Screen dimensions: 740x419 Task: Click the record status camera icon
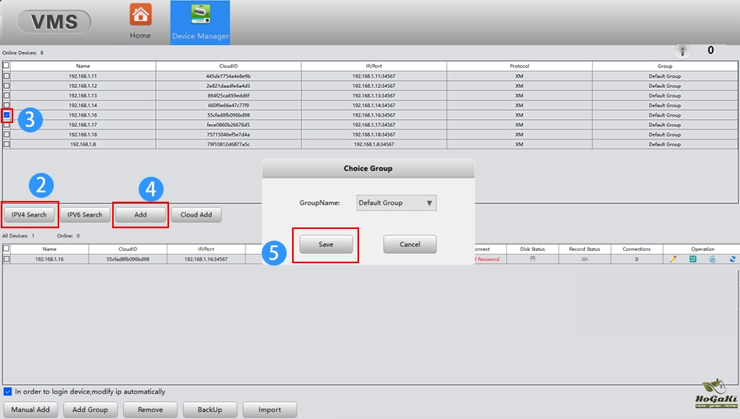(584, 259)
